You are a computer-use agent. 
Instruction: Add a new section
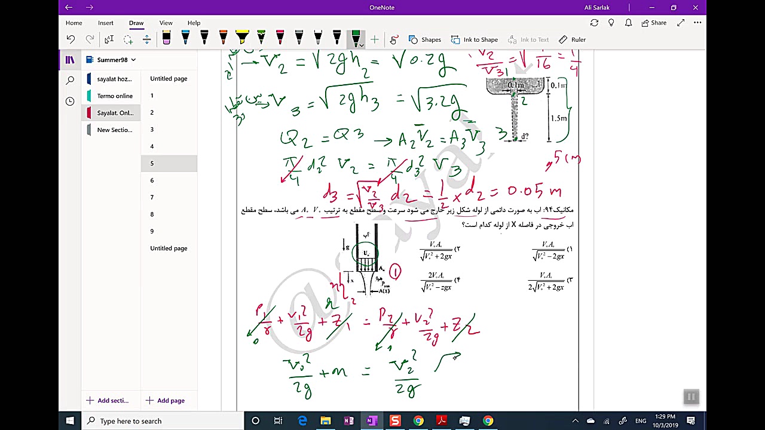[108, 400]
